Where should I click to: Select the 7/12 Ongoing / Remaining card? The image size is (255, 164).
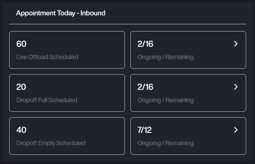pos(188,136)
